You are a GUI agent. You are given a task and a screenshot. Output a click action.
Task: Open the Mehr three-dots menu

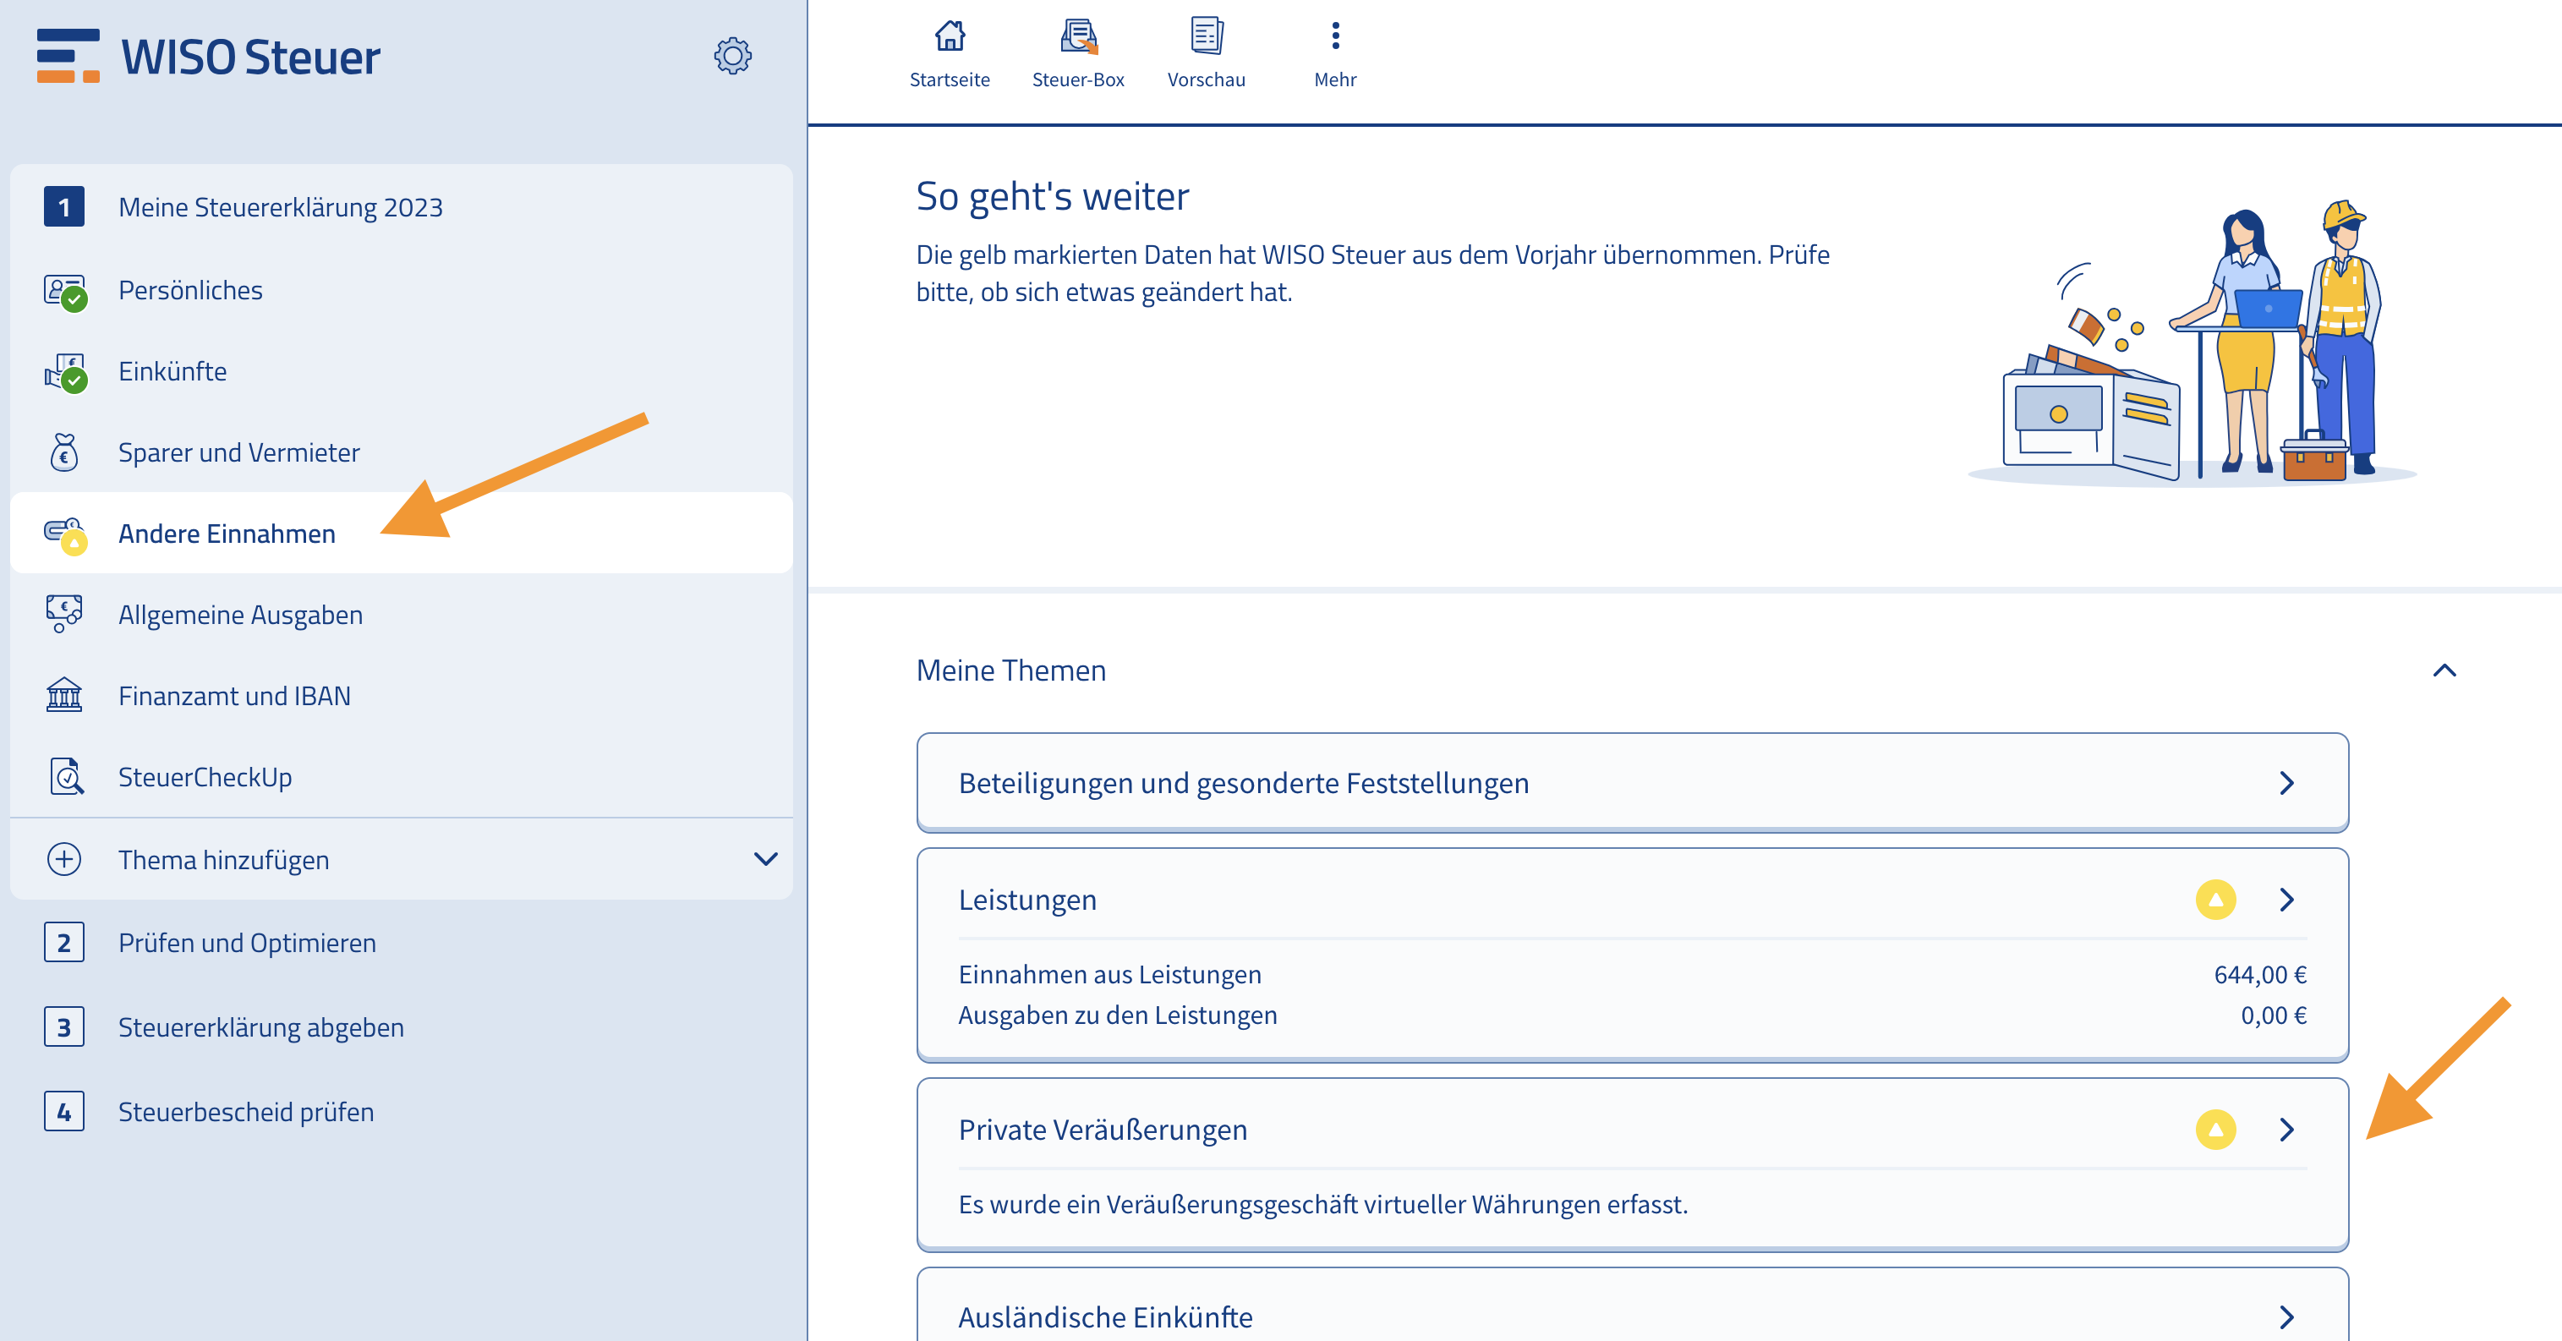[x=1335, y=36]
